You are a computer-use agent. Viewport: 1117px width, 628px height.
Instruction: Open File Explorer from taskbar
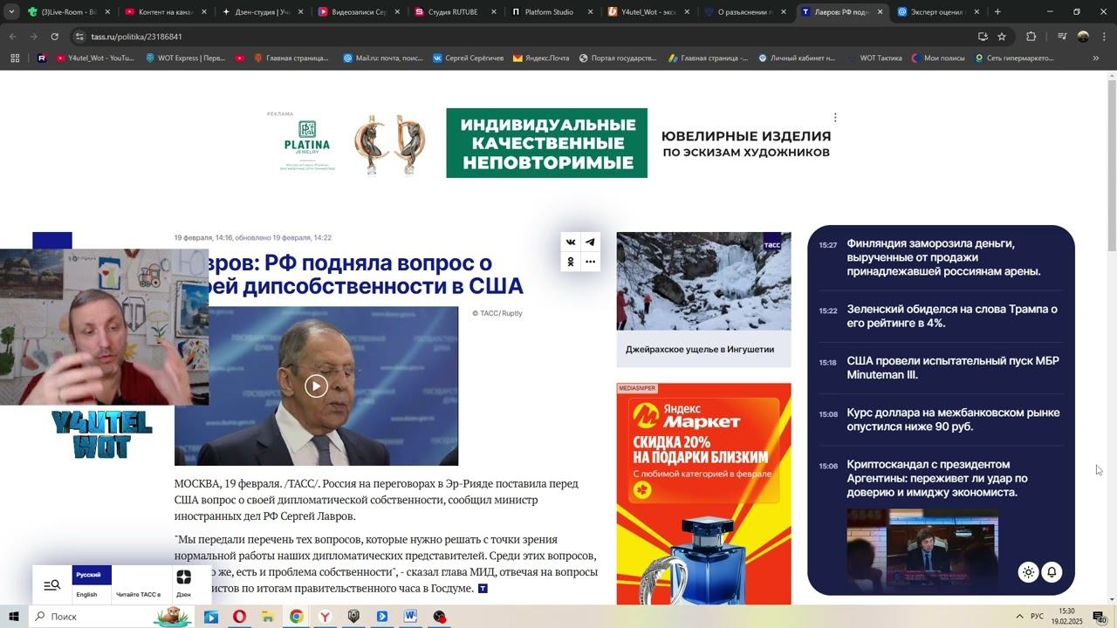point(268,617)
